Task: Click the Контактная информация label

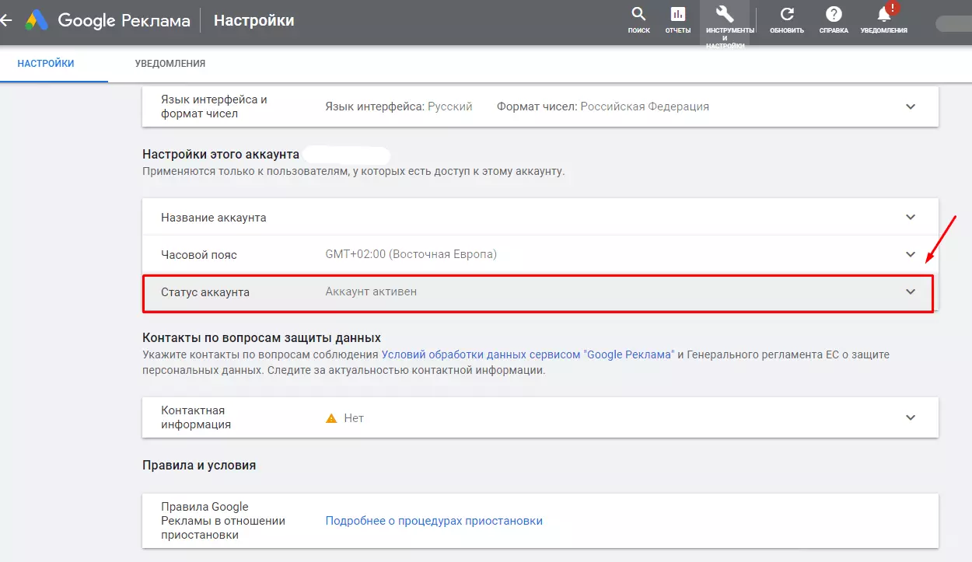Action: coord(196,417)
